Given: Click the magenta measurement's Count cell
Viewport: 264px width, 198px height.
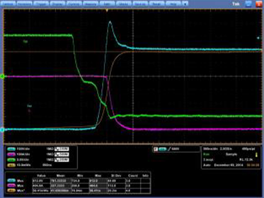Looking at the screenshot, I should [x=133, y=186].
